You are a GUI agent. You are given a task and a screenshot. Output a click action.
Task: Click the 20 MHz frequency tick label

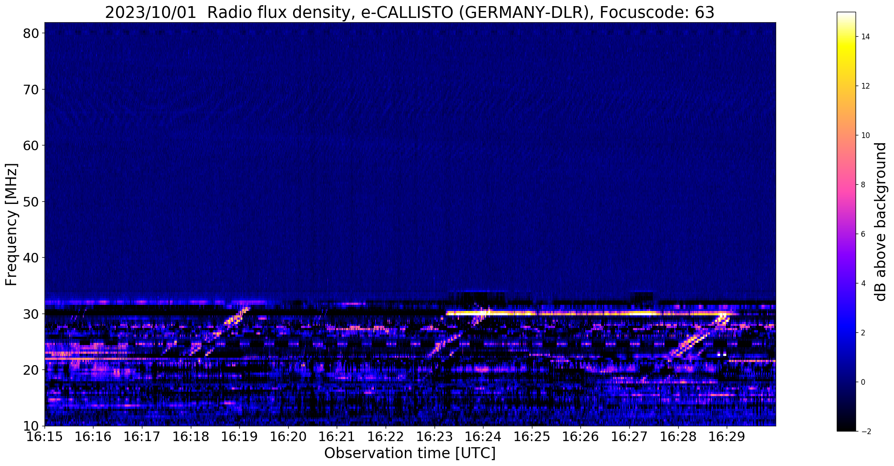coord(31,370)
